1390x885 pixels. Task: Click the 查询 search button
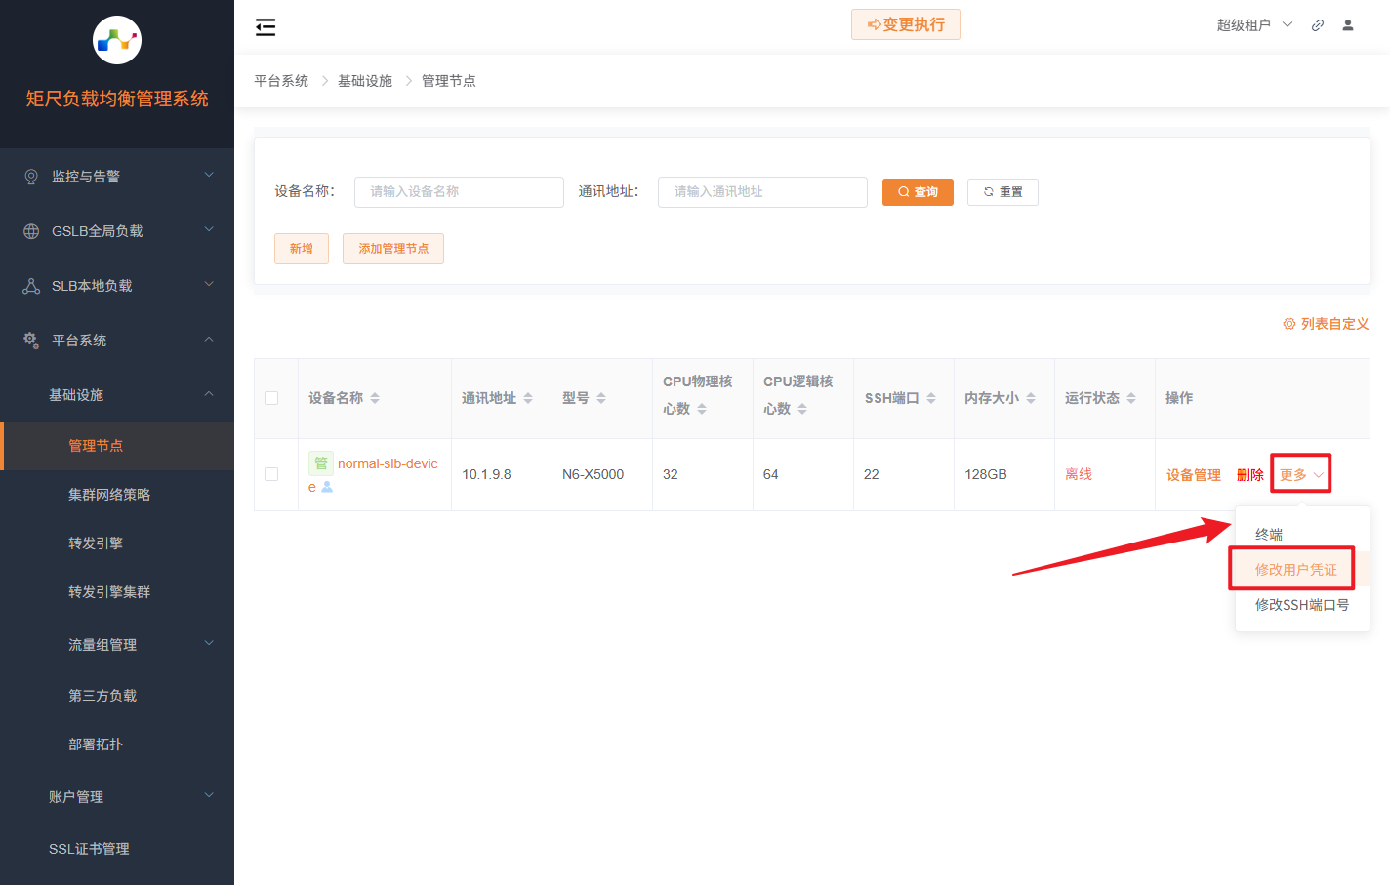pyautogui.click(x=918, y=192)
